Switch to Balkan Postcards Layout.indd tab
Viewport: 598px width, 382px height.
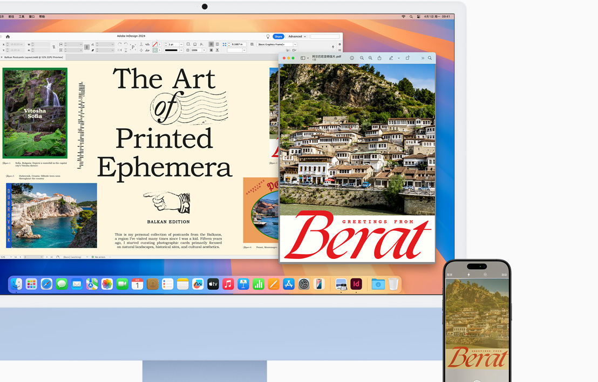click(x=33, y=57)
